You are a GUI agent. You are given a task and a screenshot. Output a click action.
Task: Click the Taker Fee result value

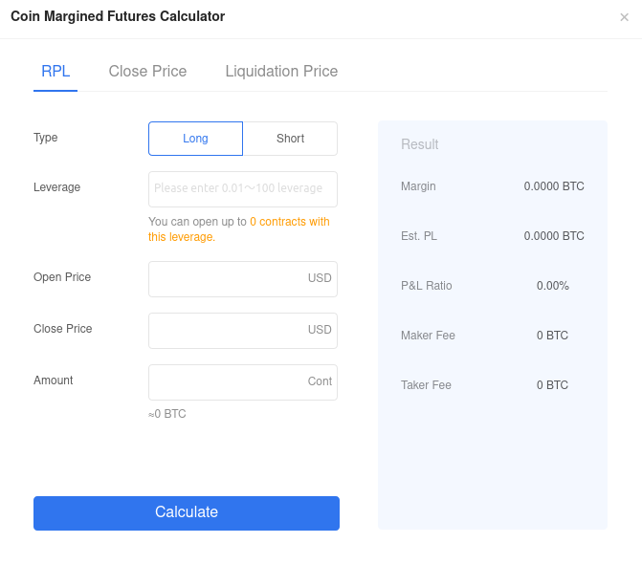click(552, 385)
